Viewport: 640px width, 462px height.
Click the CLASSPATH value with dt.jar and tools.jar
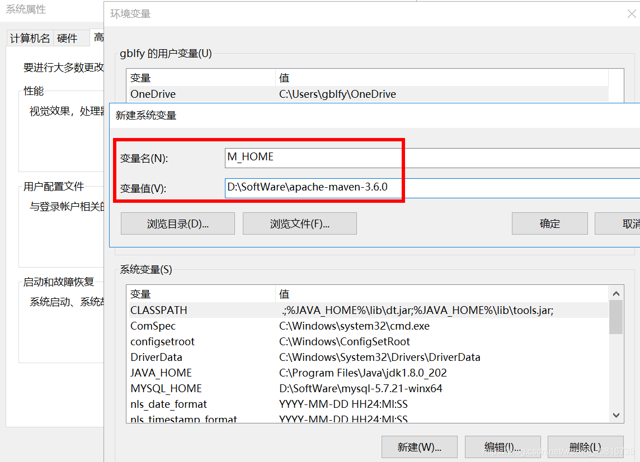[x=417, y=310]
